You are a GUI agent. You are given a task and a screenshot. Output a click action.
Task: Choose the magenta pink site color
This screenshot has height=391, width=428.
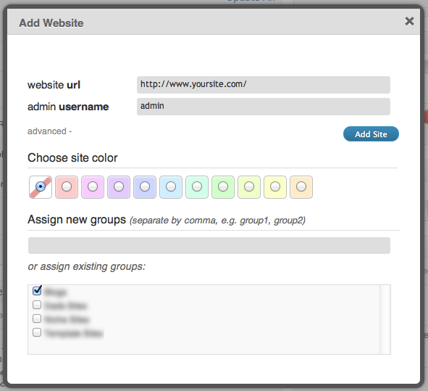(x=93, y=187)
